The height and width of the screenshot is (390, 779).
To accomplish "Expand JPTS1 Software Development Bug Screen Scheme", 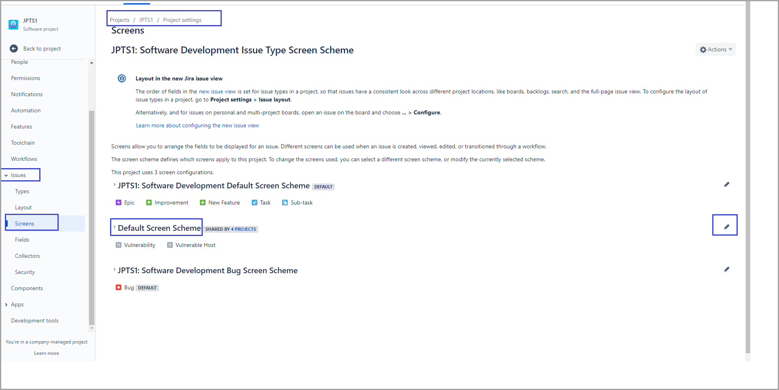I will coord(115,270).
